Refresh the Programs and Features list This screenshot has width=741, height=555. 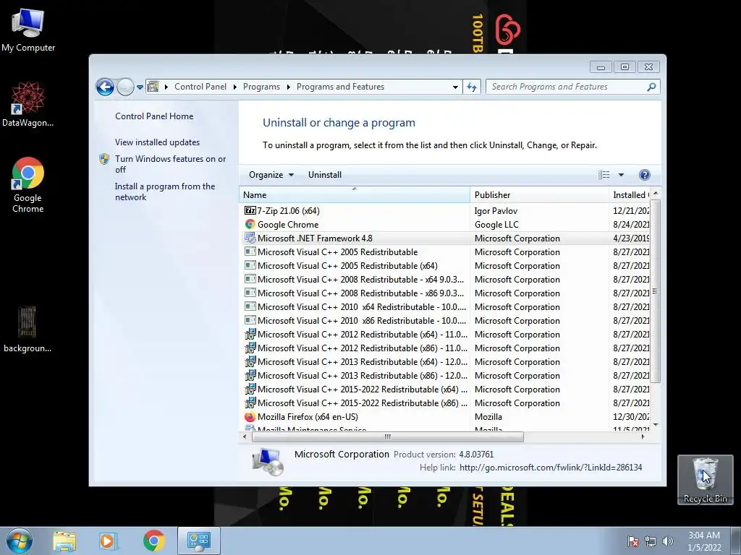(x=472, y=87)
